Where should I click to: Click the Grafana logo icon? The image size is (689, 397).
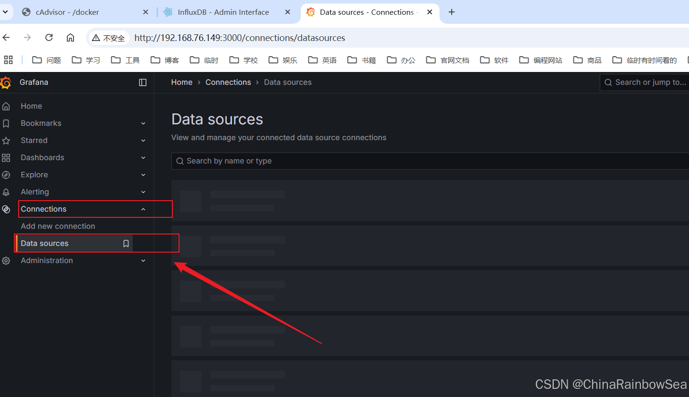tap(6, 82)
